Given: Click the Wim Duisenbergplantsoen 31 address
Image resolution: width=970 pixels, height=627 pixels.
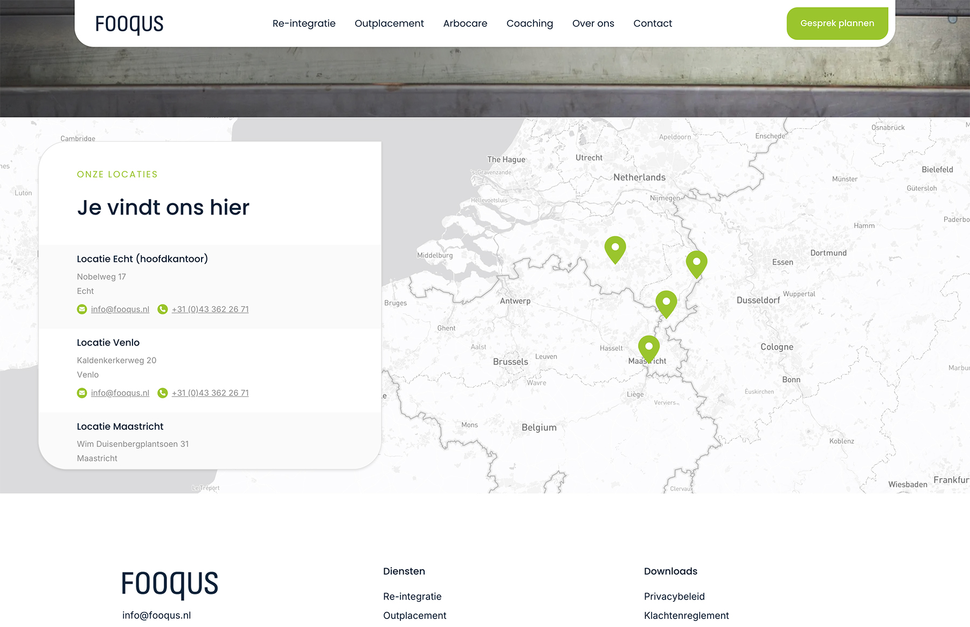Looking at the screenshot, I should (x=133, y=444).
